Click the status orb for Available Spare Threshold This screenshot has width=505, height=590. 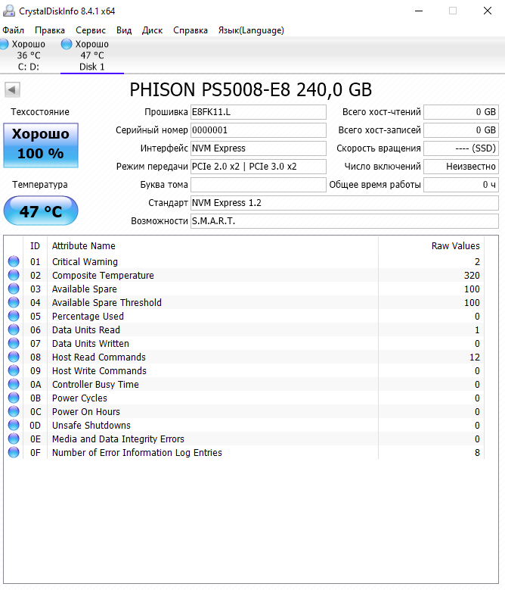pos(14,302)
